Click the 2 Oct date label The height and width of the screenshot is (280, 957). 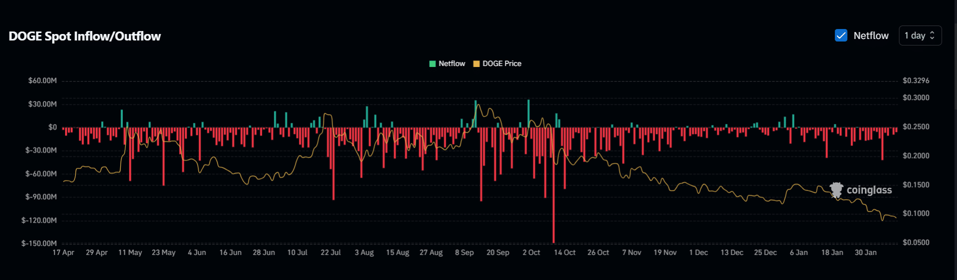(x=531, y=252)
